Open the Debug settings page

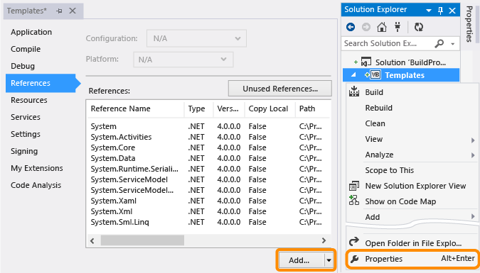click(23, 66)
